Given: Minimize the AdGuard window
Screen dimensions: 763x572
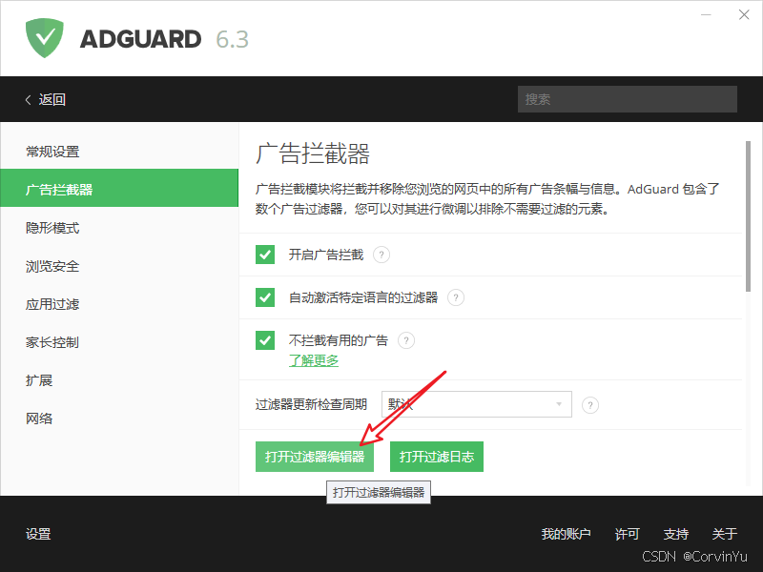Looking at the screenshot, I should (x=706, y=14).
